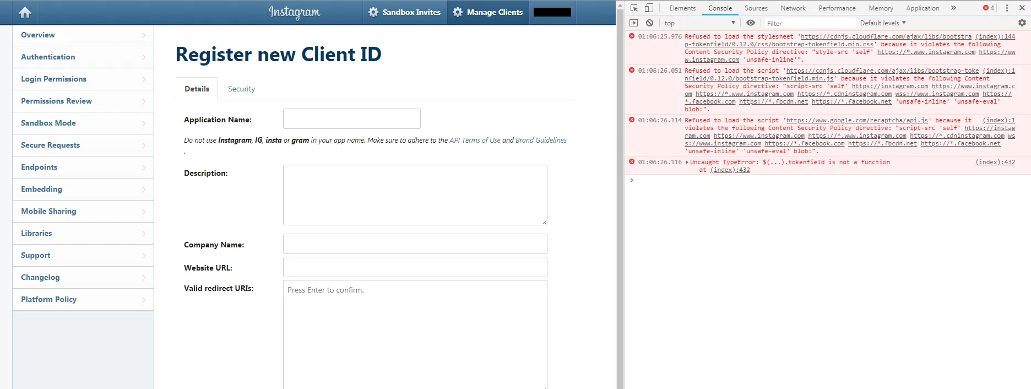This screenshot has width=1031, height=389.
Task: Open console settings gear
Action: tap(1022, 23)
